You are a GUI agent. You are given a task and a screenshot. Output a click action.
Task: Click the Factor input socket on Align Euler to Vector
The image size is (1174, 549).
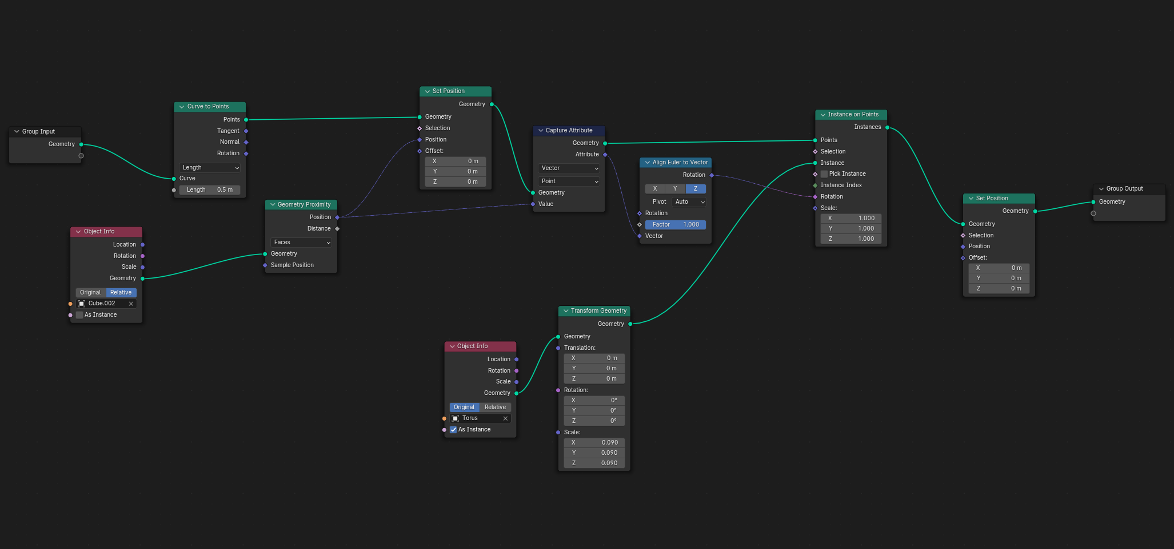pos(640,225)
